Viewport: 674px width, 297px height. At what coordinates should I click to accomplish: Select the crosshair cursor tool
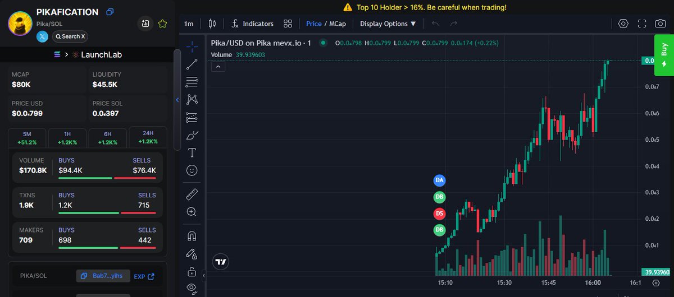click(x=192, y=46)
